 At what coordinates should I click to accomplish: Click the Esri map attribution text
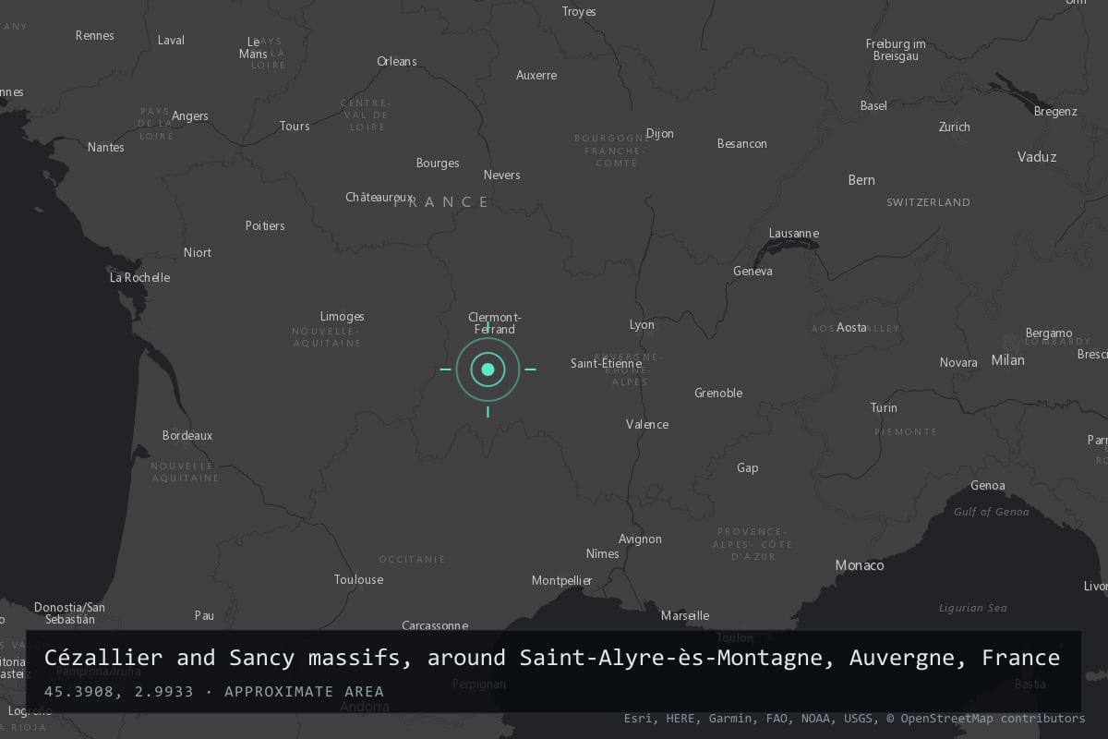[855, 718]
